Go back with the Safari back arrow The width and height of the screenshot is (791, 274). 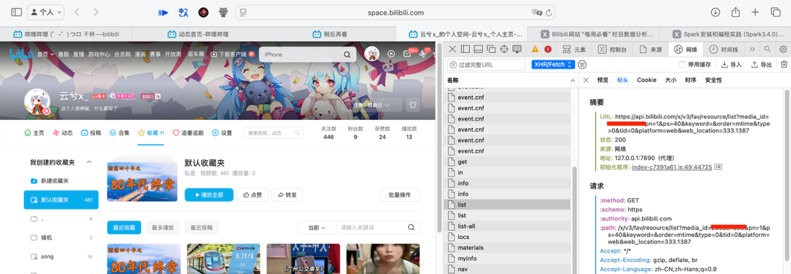point(77,12)
